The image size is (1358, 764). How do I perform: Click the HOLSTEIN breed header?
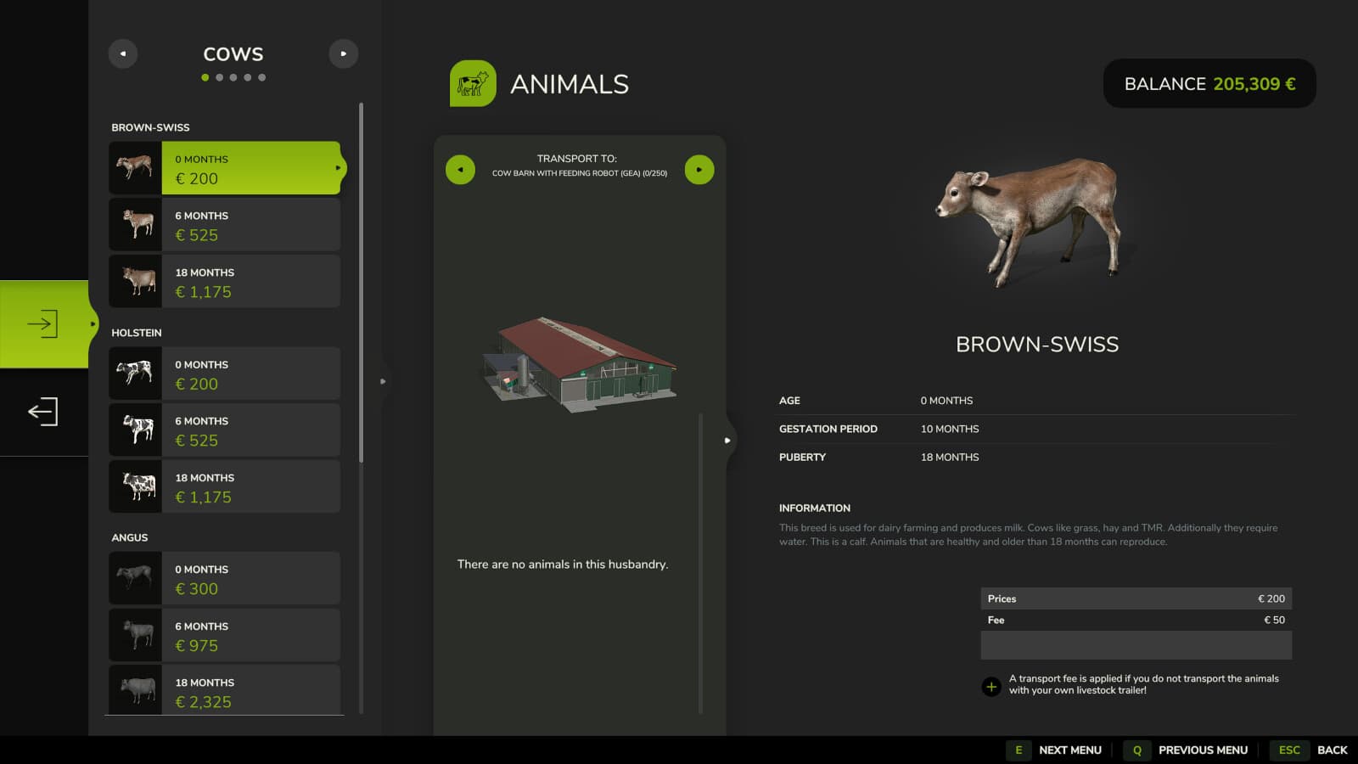click(x=137, y=333)
